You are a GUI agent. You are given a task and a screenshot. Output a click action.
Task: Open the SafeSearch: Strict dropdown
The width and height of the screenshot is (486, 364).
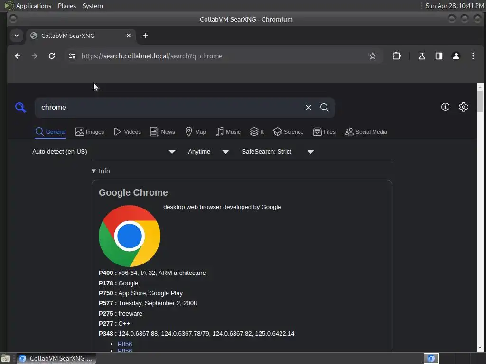pos(278,152)
